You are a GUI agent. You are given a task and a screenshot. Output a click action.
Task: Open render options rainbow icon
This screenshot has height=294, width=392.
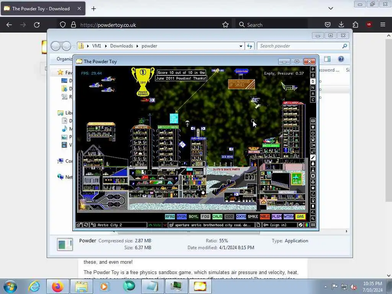coord(307,225)
